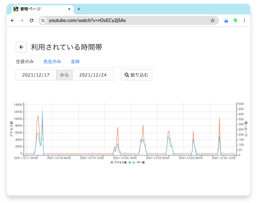
Task: Click the 利用されている時間帯 heading
Action: [67, 47]
